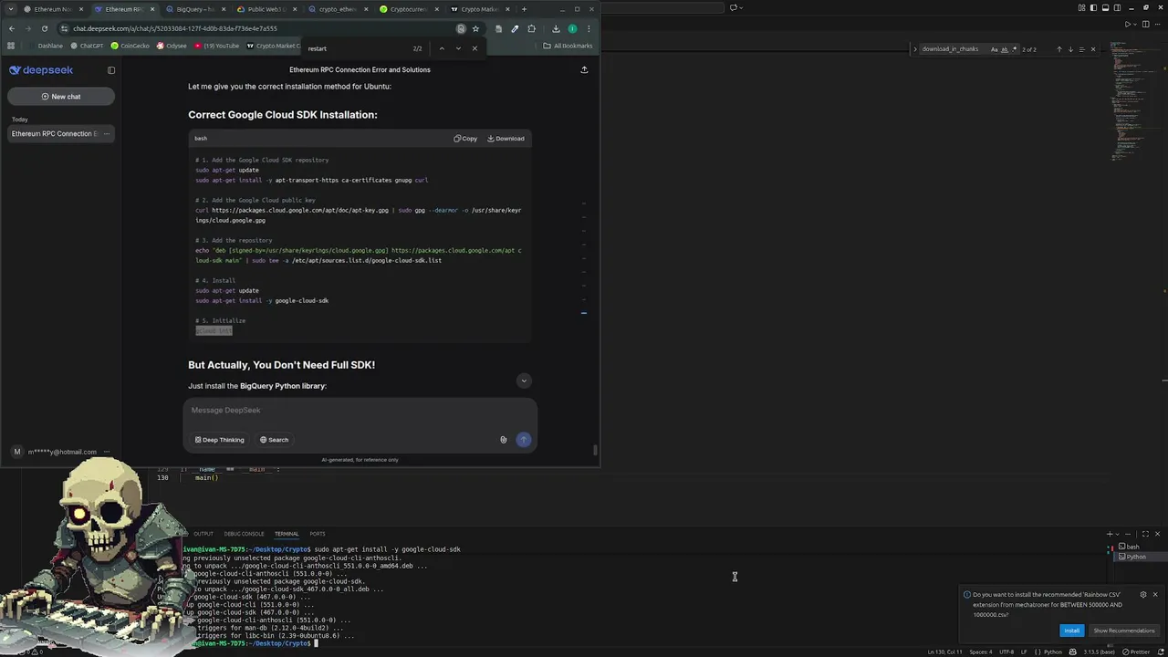Expand the VS Code find widget replace toggle

[914, 49]
